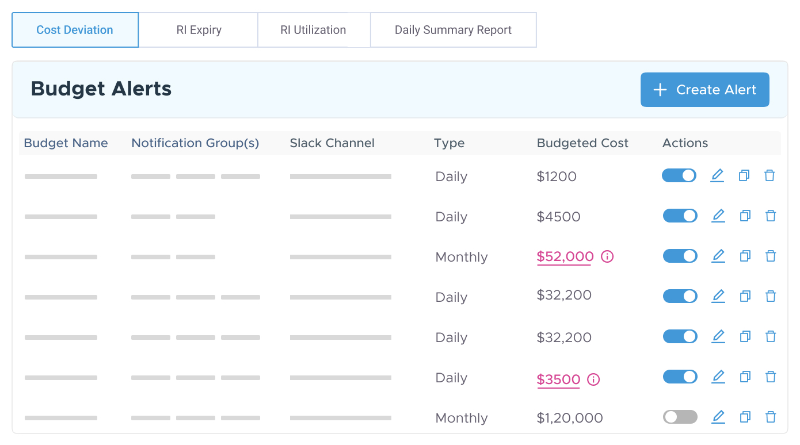Switch to the RI Expiry tab
The height and width of the screenshot is (445, 800).
(199, 29)
